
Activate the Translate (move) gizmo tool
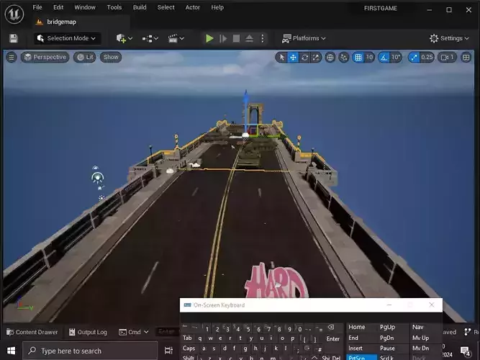(x=293, y=58)
